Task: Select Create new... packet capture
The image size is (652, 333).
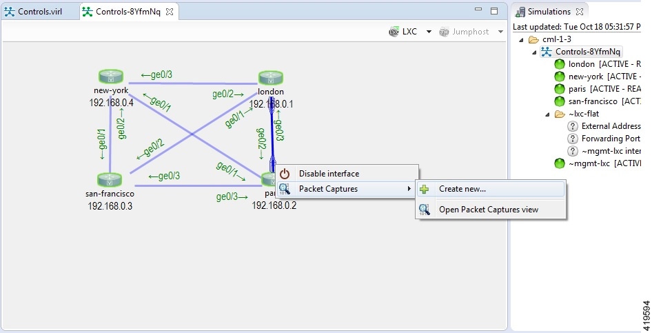Action: click(x=491, y=189)
